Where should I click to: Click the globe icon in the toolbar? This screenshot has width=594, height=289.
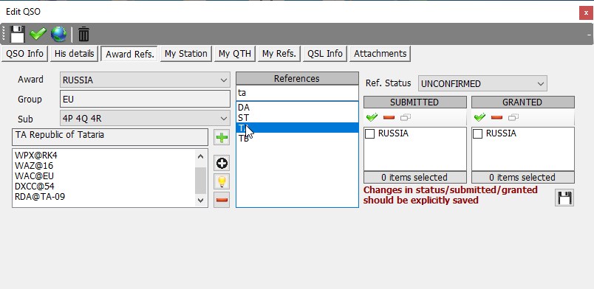tap(58, 34)
